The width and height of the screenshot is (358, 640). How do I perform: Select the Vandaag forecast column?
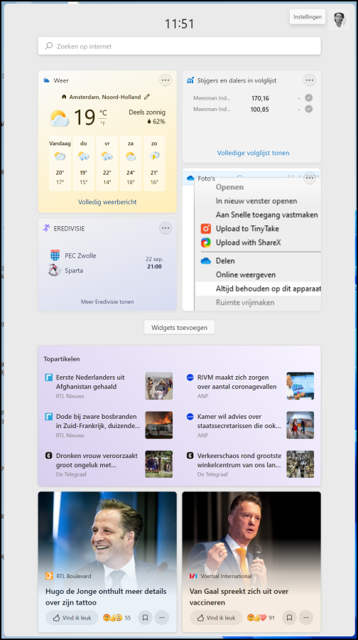pyautogui.click(x=60, y=164)
